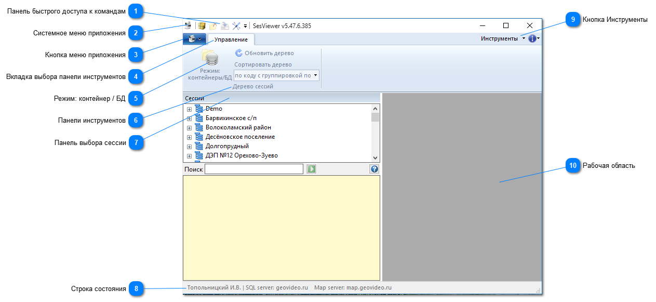Click the Обновить дерево button
Viewport: 656px width, 302px height.
[264, 53]
